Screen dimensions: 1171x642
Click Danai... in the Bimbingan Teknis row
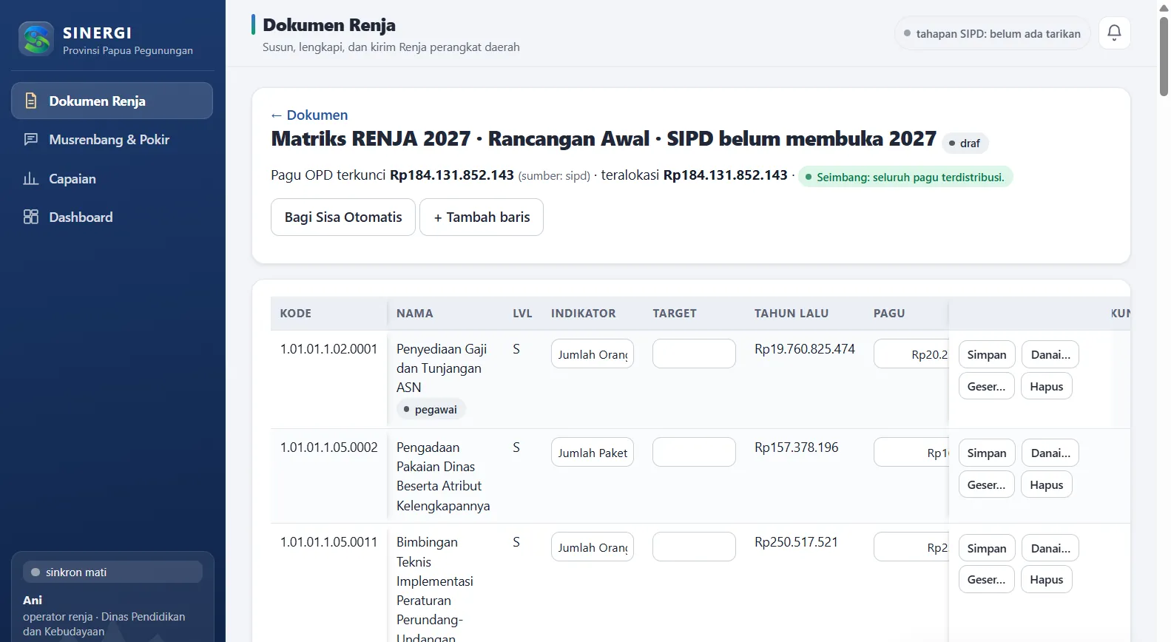[1050, 548]
